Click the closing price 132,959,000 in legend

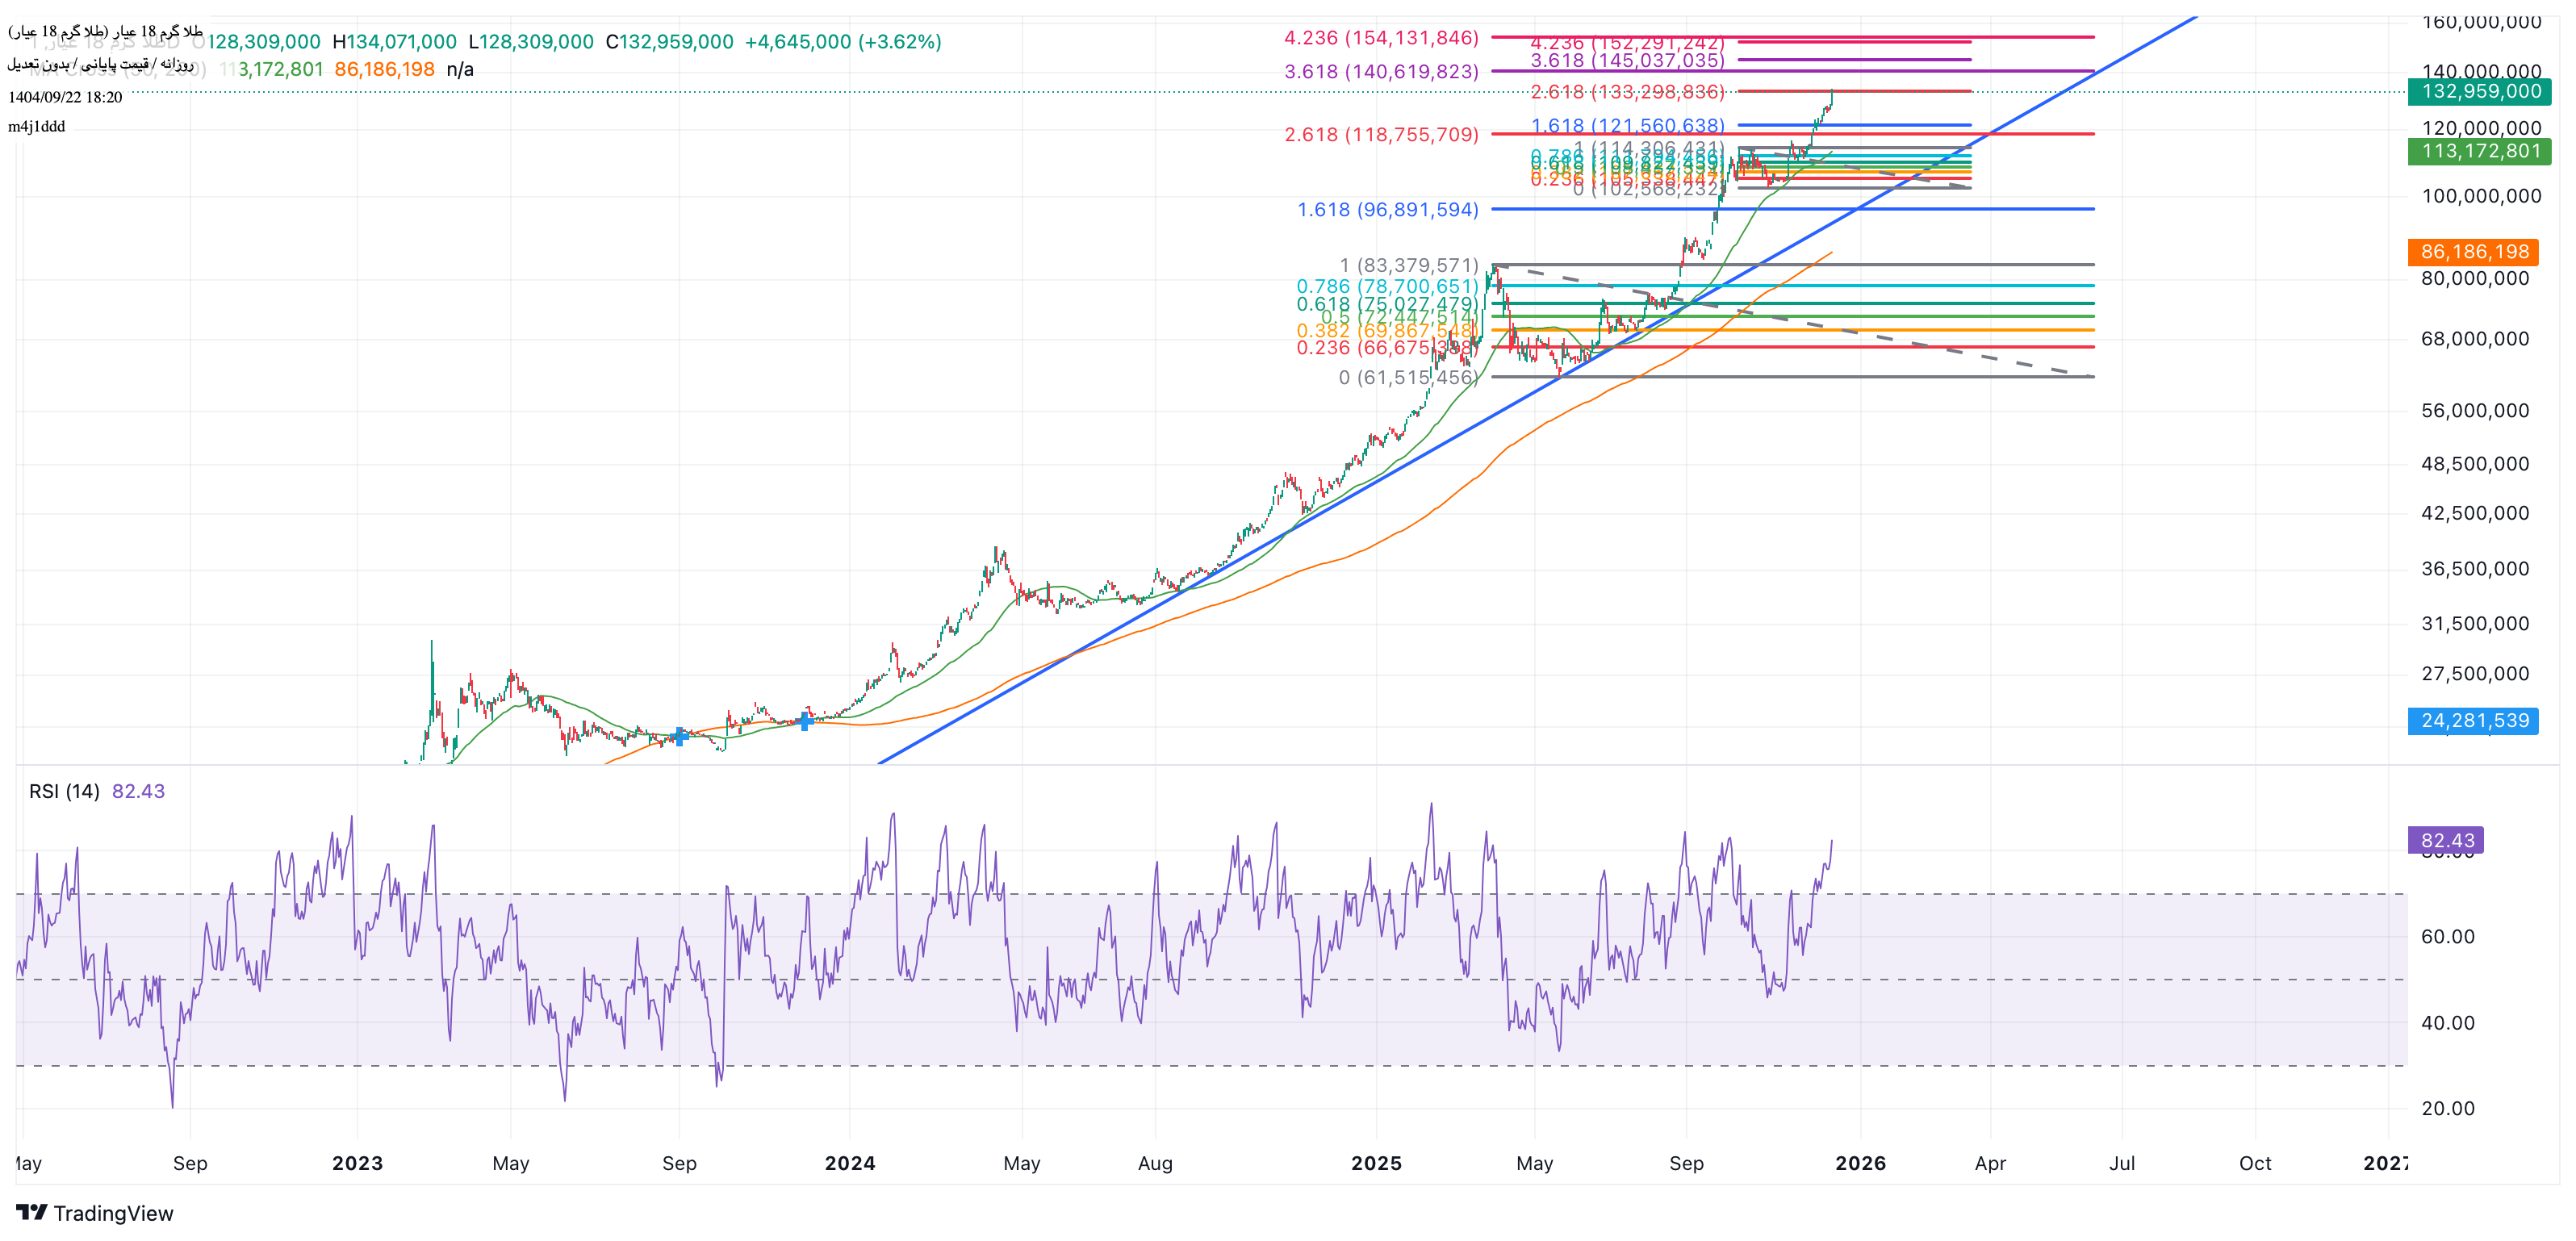[x=675, y=42]
